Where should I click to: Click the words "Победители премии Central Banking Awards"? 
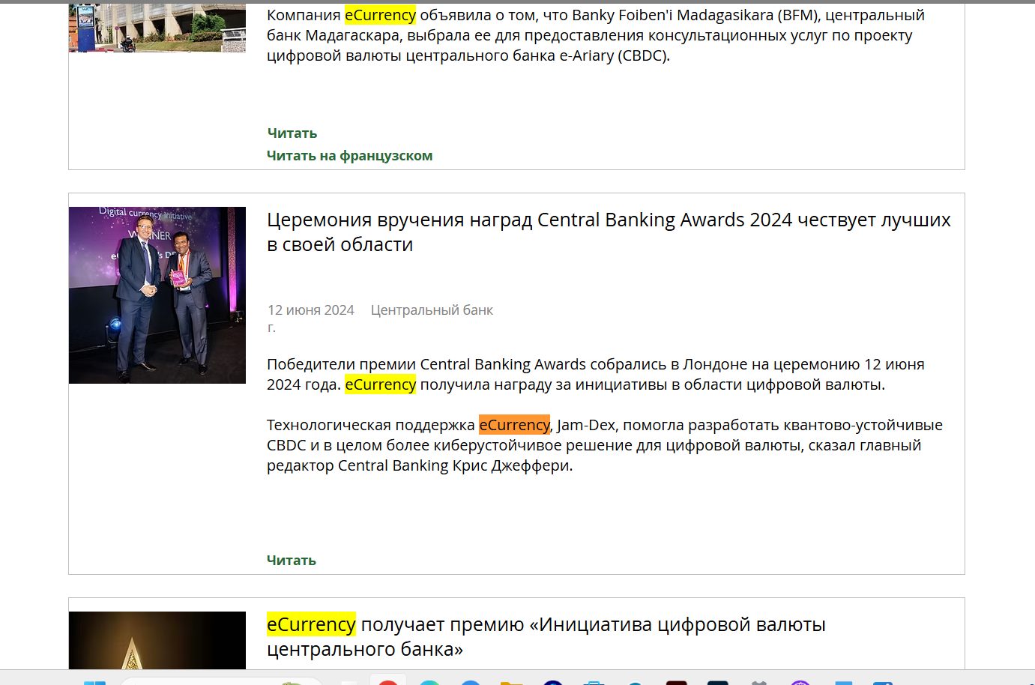coord(426,364)
